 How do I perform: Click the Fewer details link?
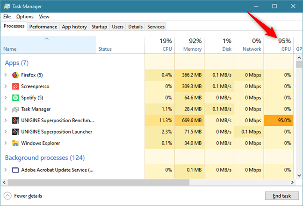[x=28, y=196]
